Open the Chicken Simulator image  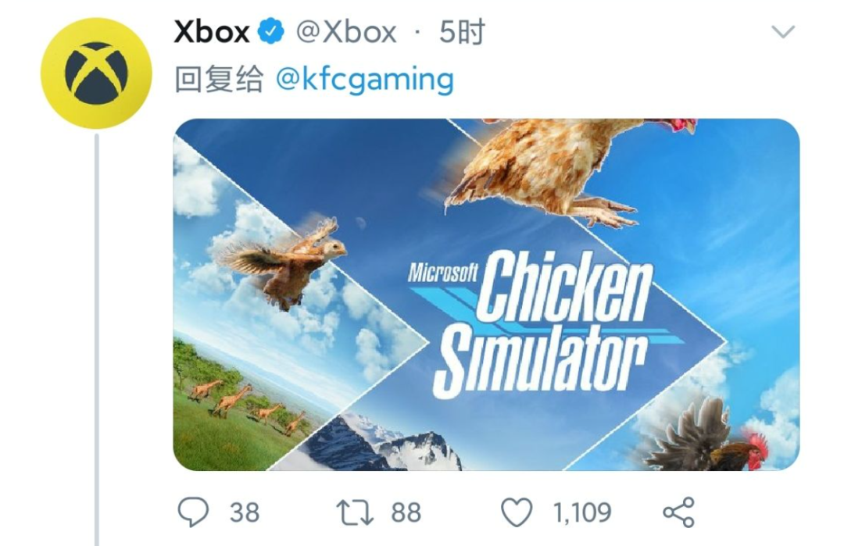pos(486,294)
